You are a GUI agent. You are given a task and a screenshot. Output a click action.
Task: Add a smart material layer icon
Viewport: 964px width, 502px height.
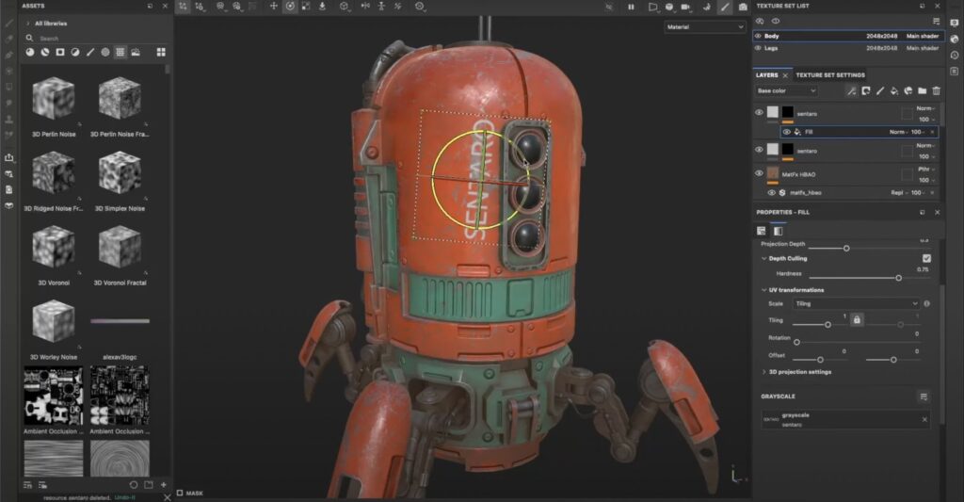(908, 91)
